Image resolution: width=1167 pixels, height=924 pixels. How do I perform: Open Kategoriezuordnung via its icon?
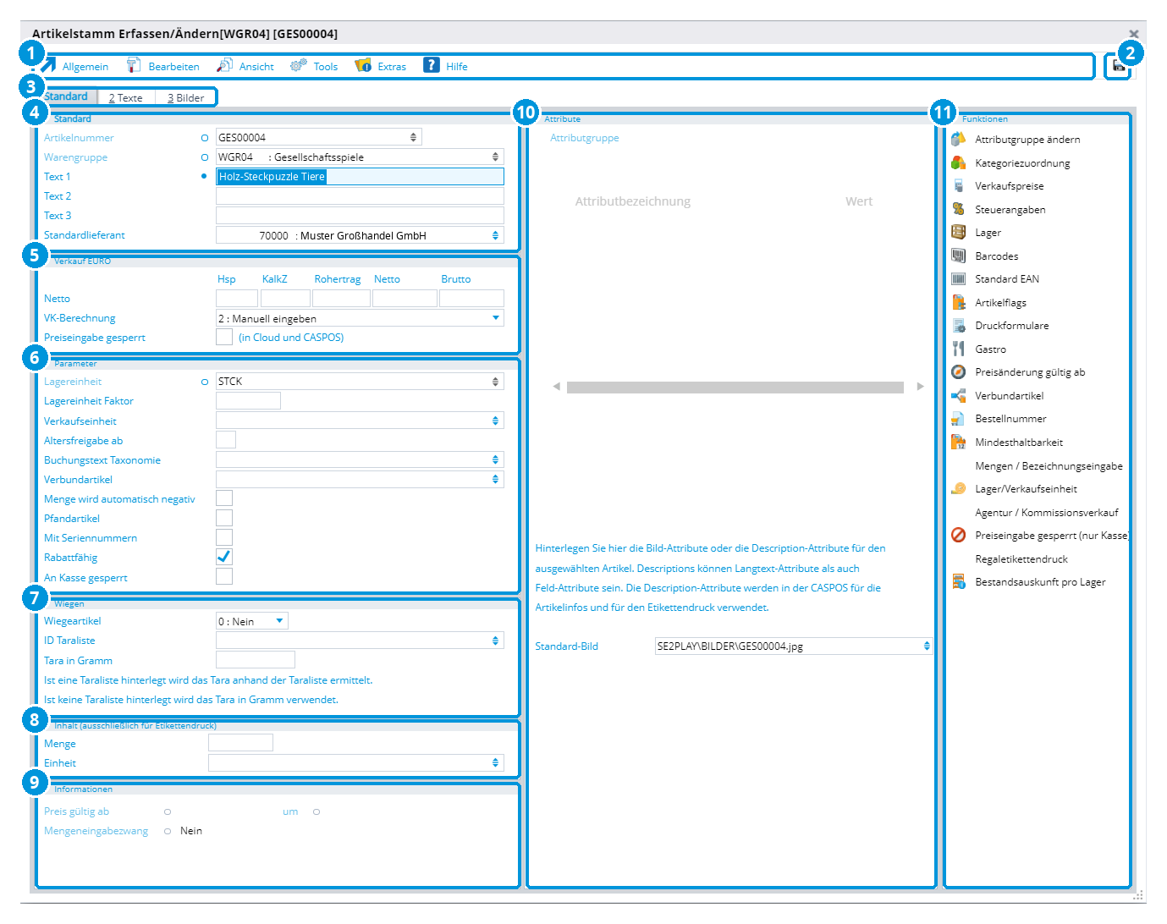958,162
